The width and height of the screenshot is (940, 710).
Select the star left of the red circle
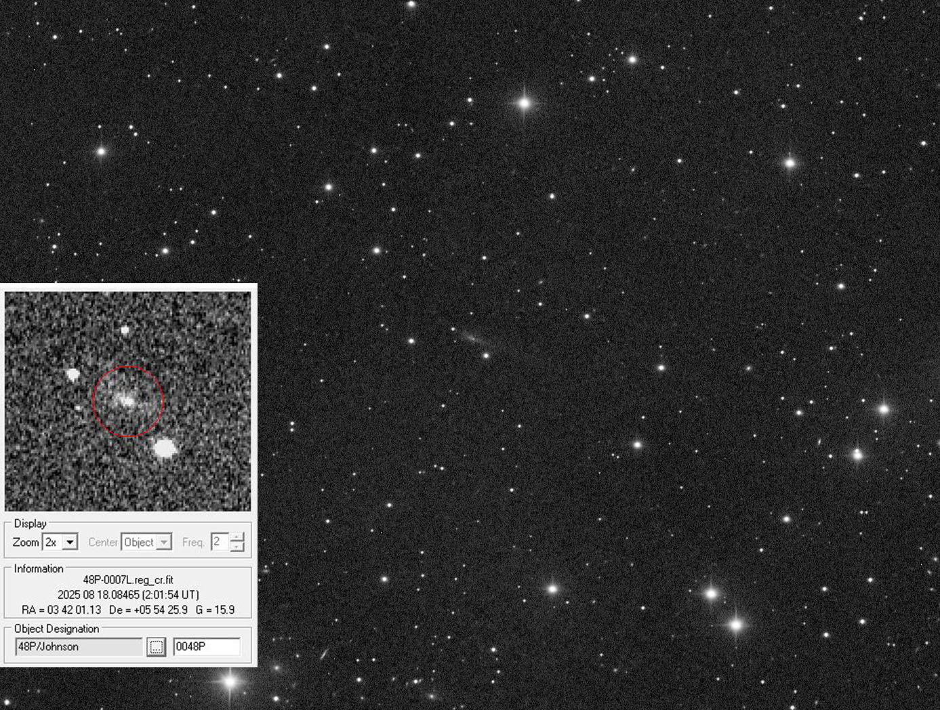tap(73, 374)
